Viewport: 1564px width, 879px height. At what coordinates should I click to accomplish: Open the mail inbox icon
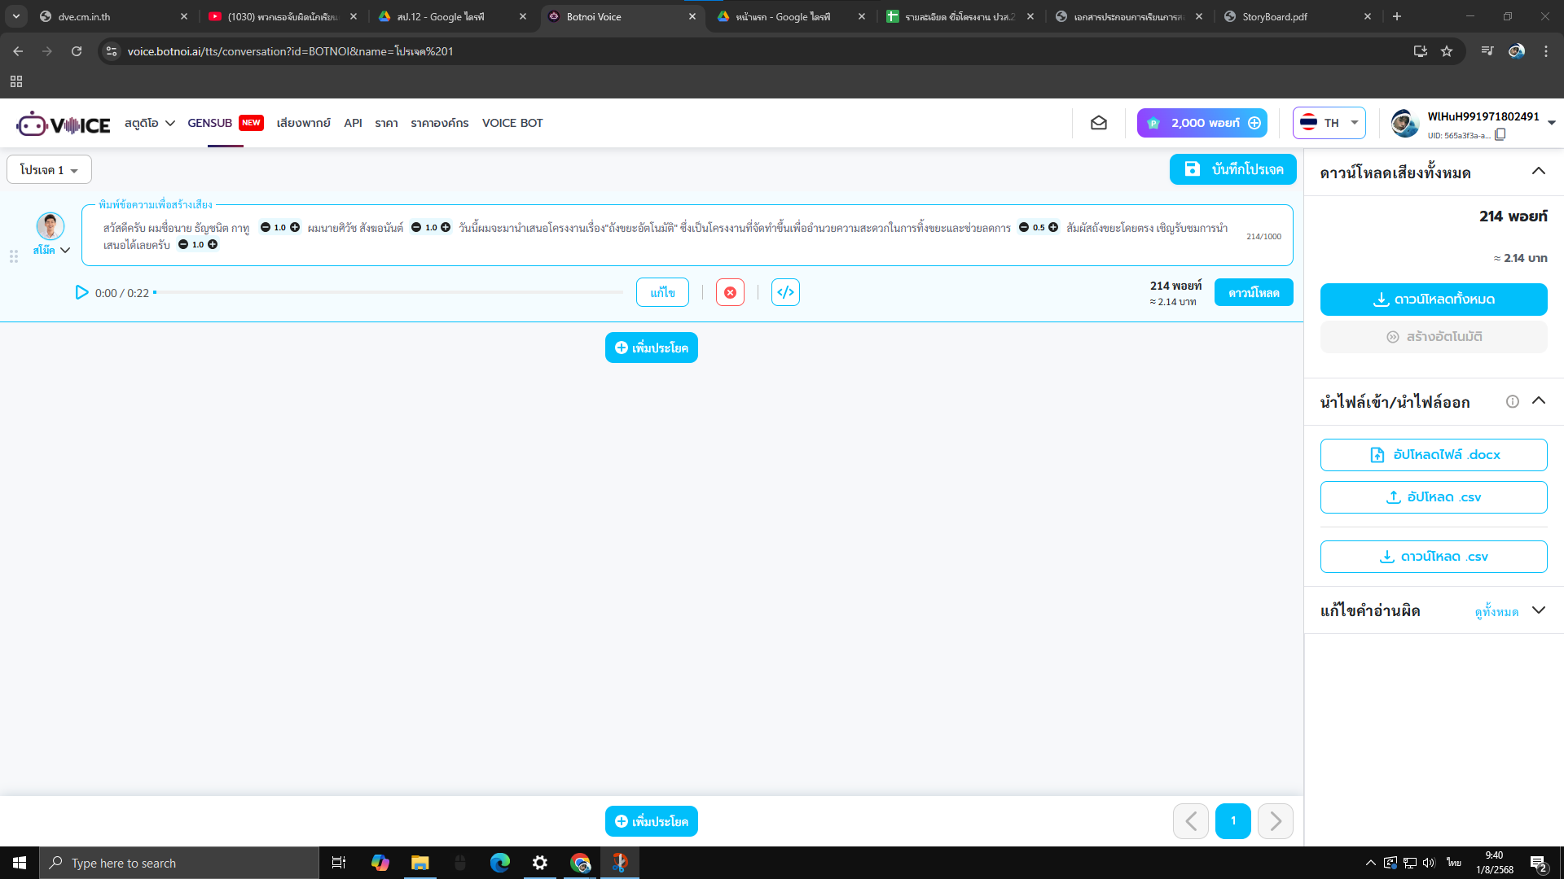(1099, 123)
